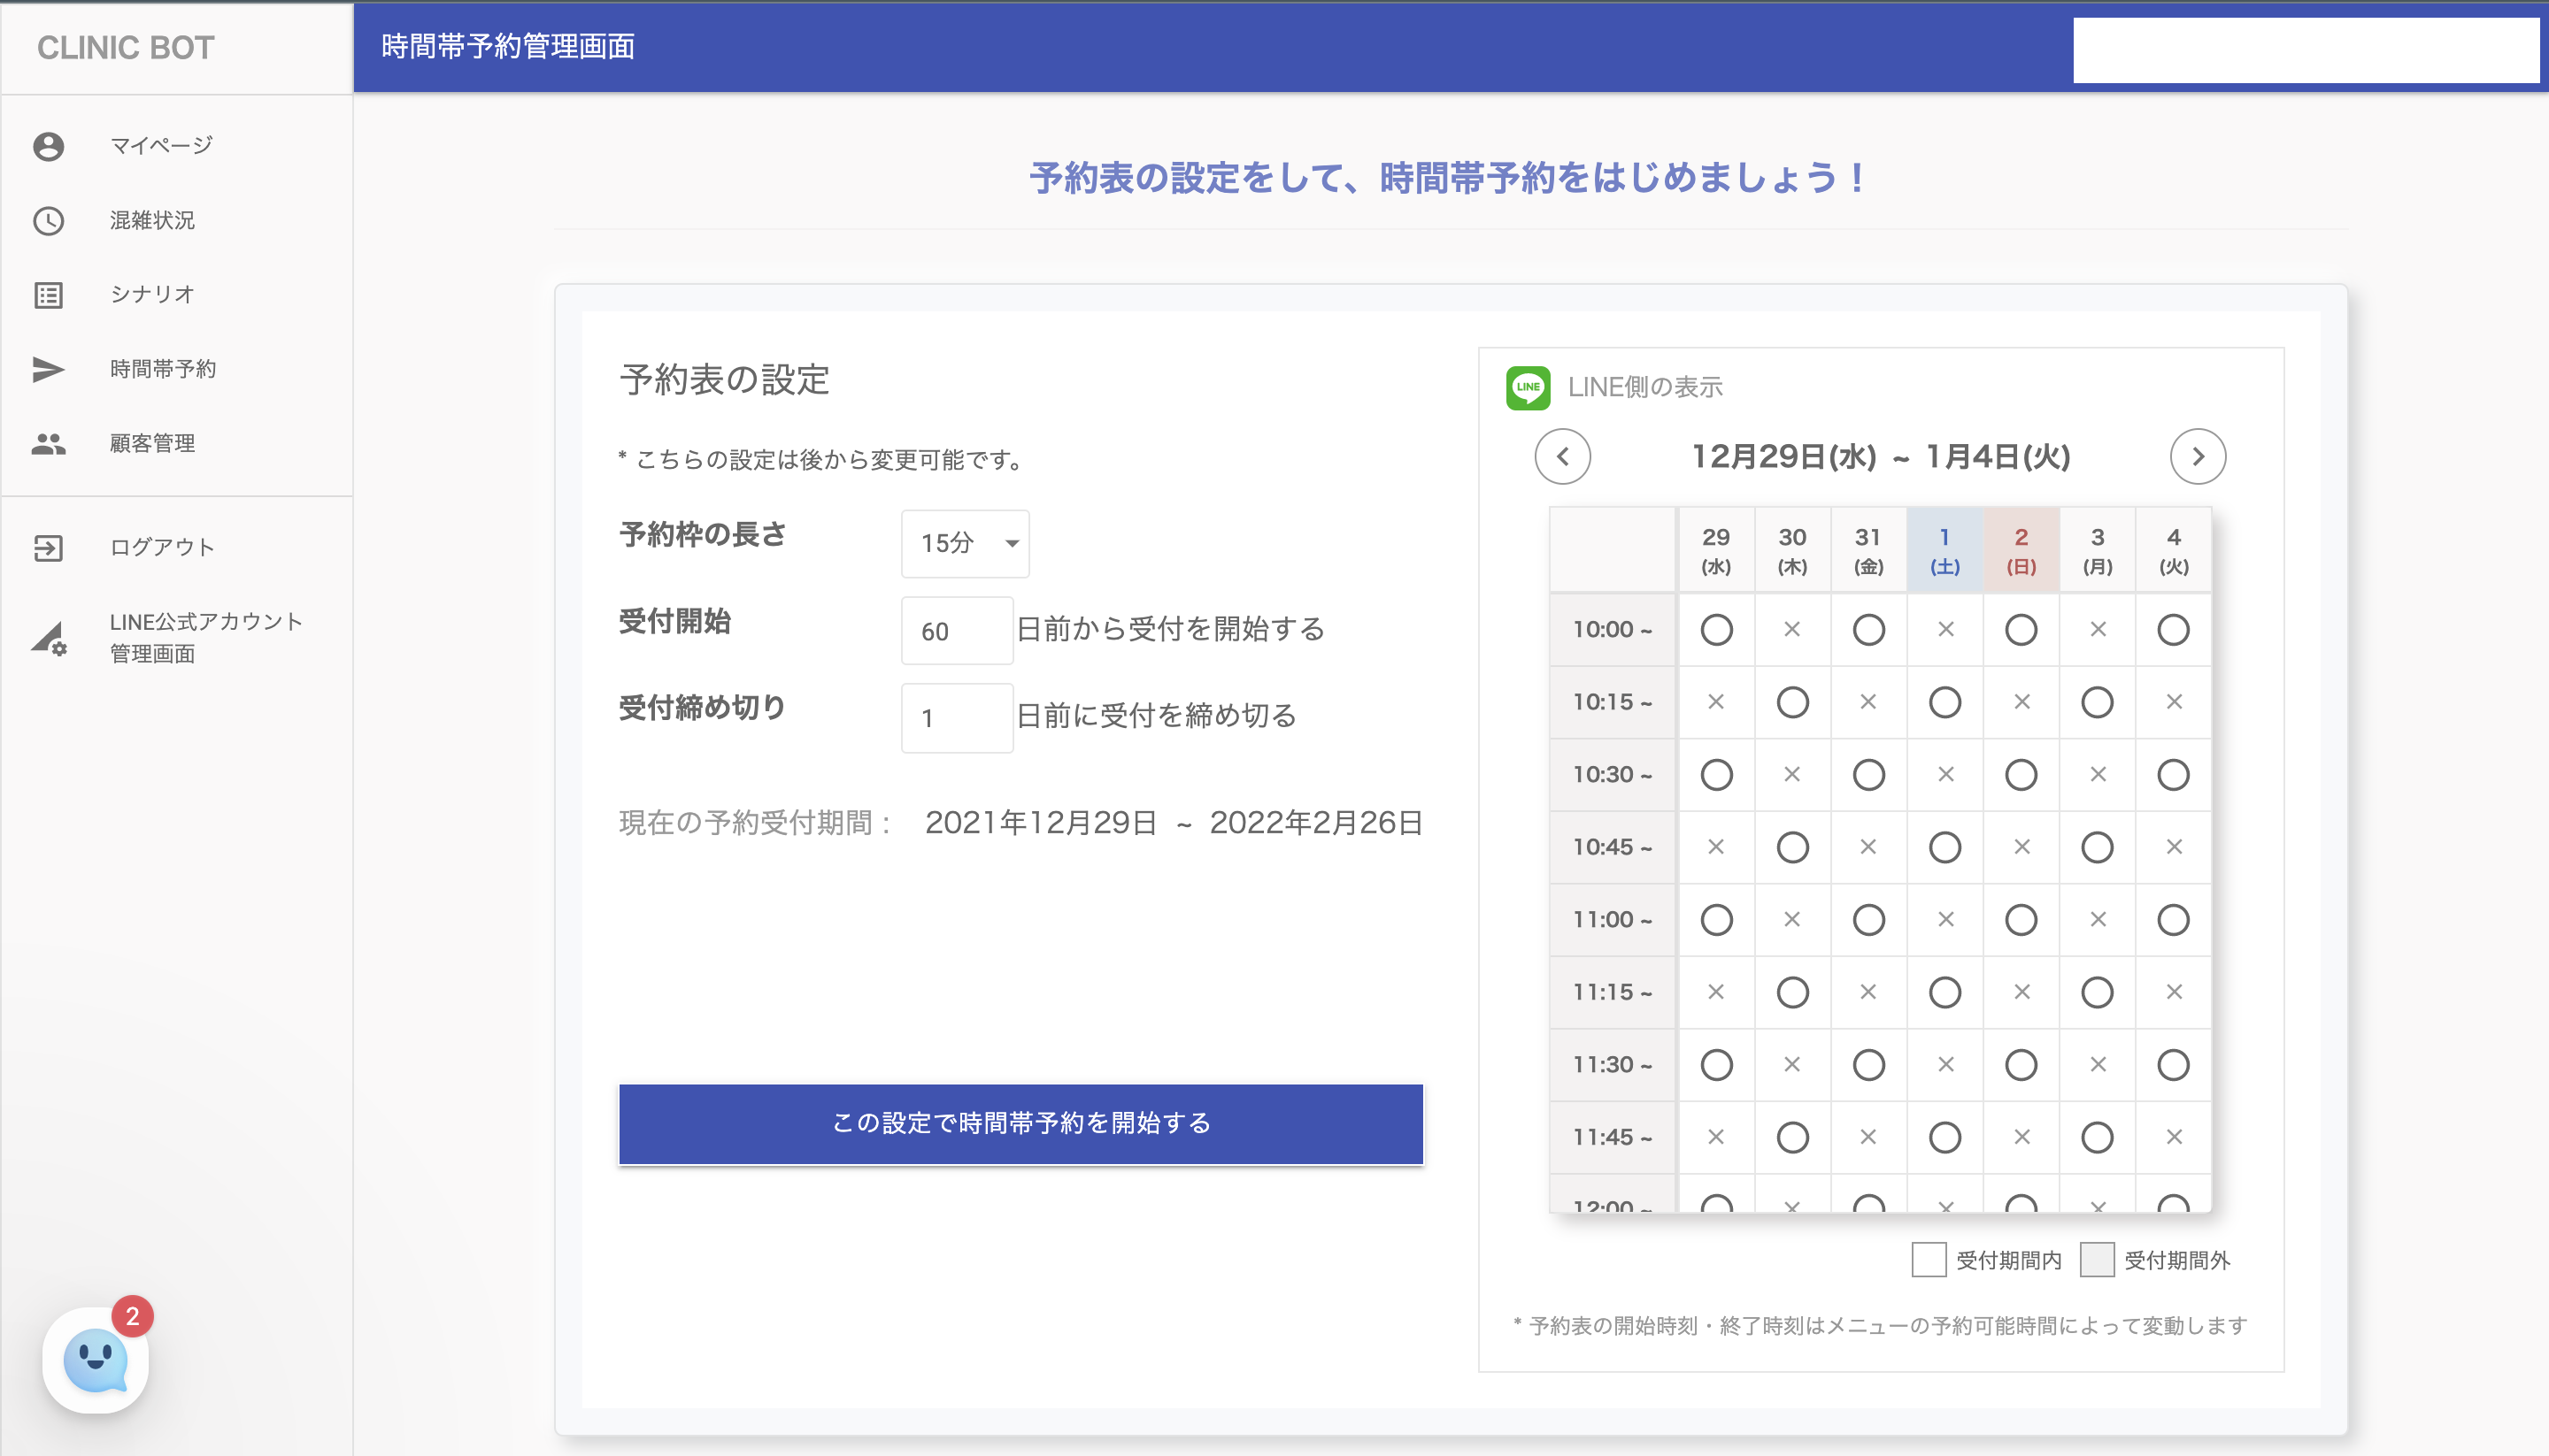Open the chat bot bubble icon
2549x1456 pixels.
click(x=96, y=1360)
